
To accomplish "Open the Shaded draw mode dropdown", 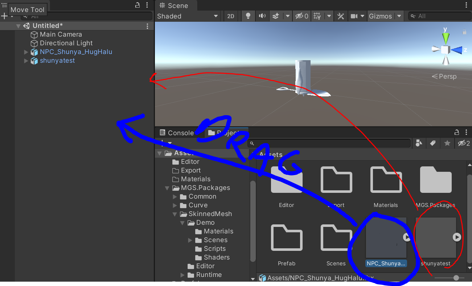I will pos(188,16).
